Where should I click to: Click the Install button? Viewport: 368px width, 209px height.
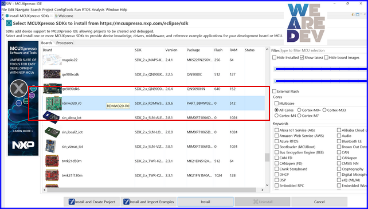[x=205, y=202]
